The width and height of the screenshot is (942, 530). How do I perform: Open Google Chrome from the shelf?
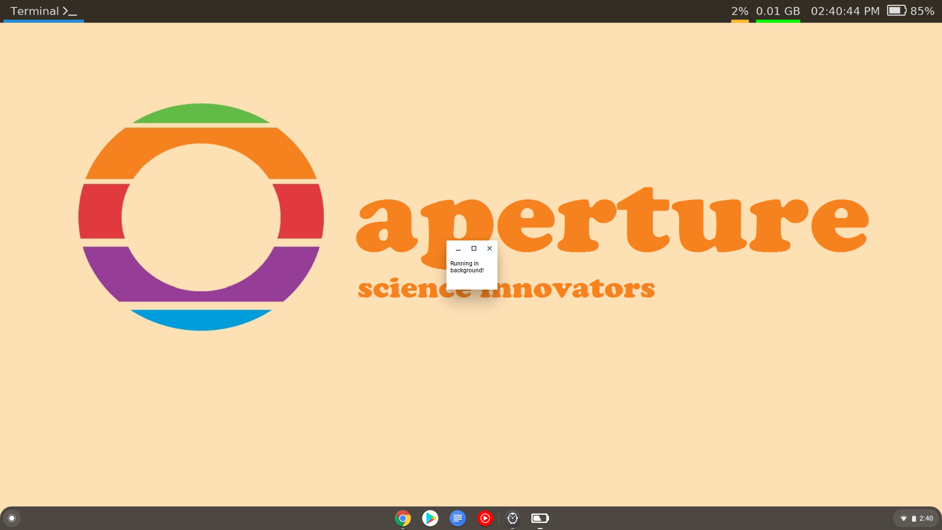402,518
